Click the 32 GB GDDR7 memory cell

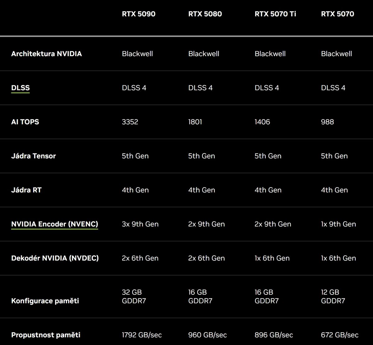click(x=134, y=297)
